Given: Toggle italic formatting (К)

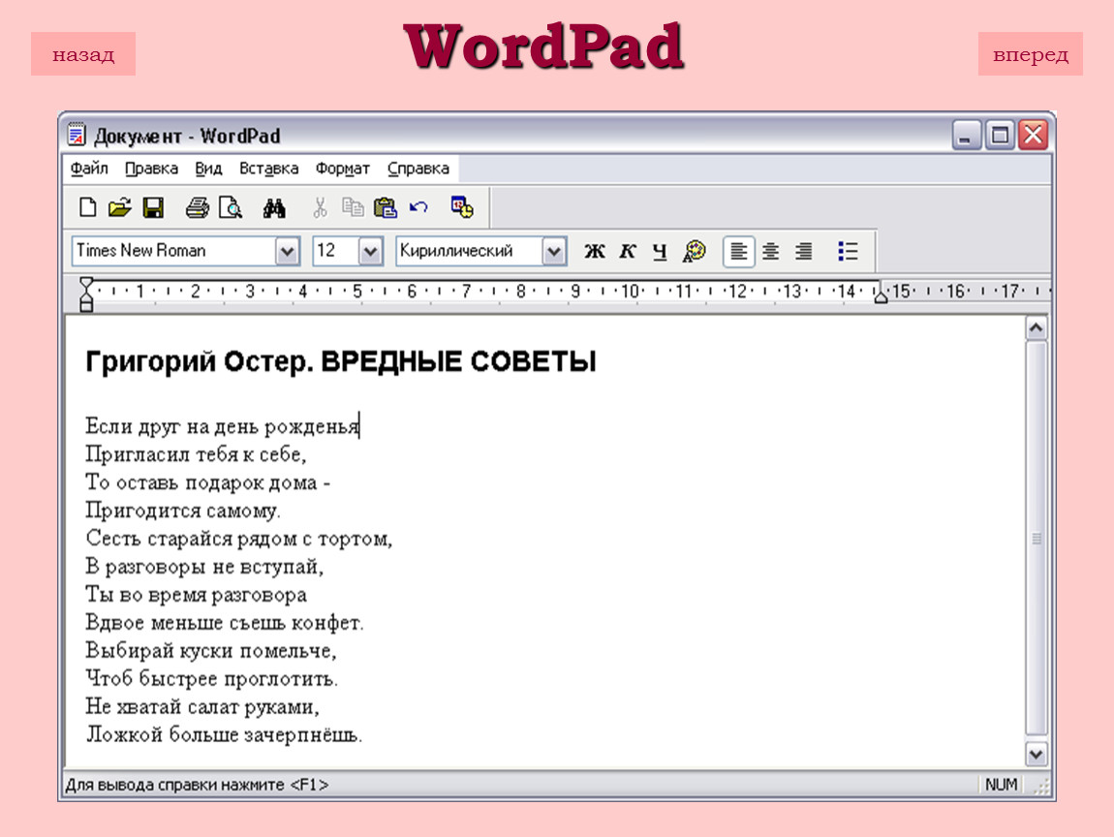Looking at the screenshot, I should tap(627, 251).
